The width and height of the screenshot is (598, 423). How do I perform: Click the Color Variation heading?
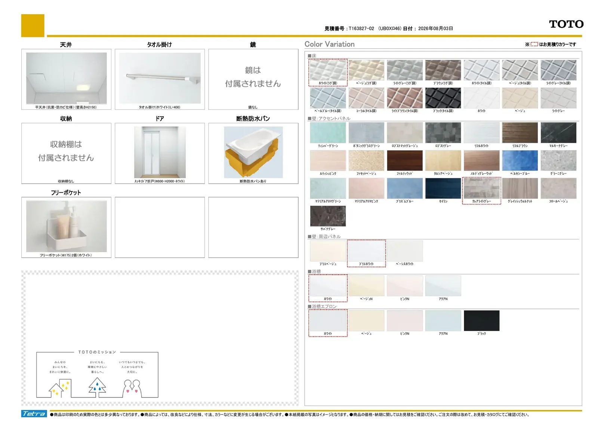click(329, 44)
